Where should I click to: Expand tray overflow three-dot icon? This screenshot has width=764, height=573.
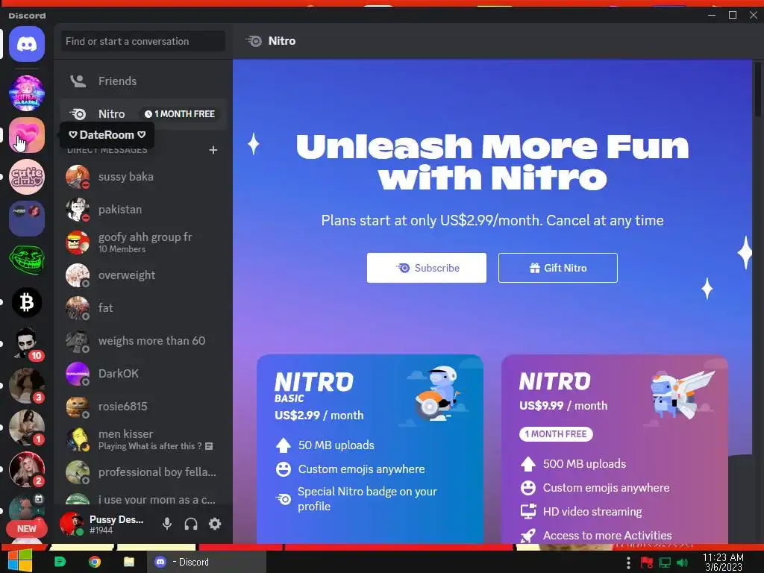(628, 563)
